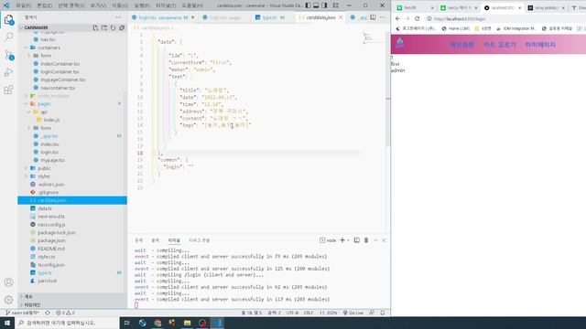
Task: Click 마이페이지 link in the web page nav
Action: 540,45
